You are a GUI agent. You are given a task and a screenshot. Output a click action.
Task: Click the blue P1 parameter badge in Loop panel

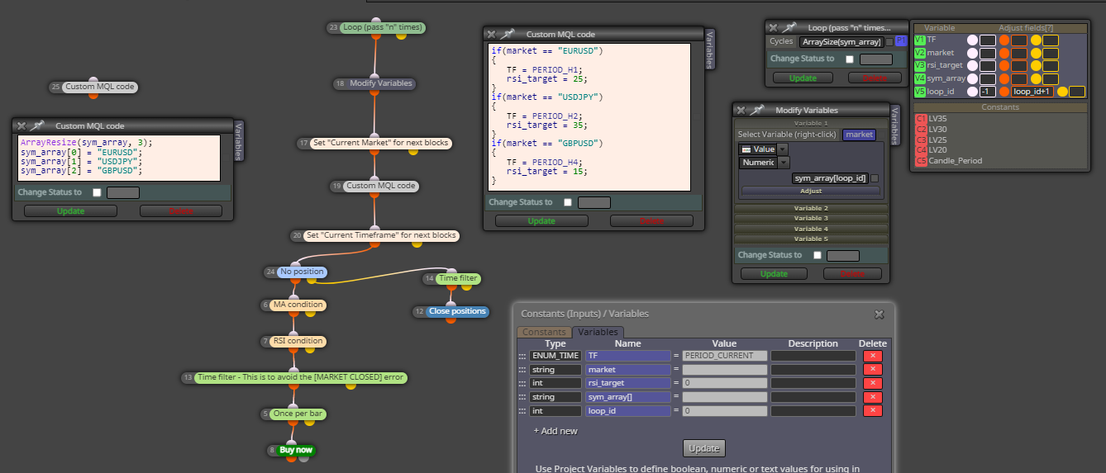pyautogui.click(x=900, y=41)
